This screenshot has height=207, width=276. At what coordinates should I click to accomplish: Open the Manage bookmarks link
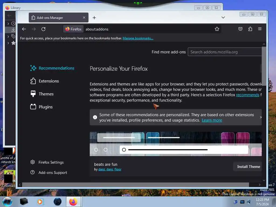[x=138, y=38]
